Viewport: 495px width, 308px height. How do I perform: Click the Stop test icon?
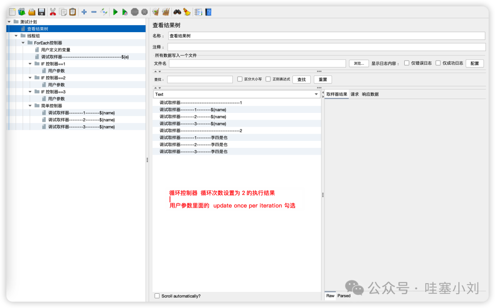[x=135, y=12]
